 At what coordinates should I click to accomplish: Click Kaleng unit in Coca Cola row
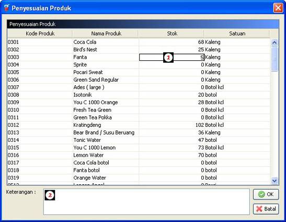(213, 42)
